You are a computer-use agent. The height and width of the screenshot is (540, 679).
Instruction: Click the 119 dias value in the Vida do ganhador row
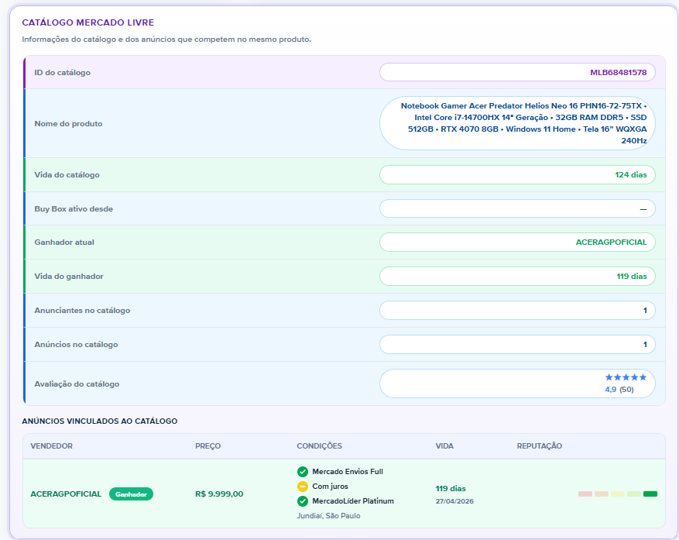point(631,276)
